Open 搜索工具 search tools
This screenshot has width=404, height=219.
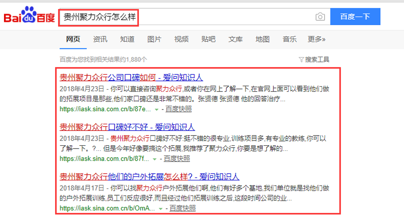pyautogui.click(x=317, y=60)
